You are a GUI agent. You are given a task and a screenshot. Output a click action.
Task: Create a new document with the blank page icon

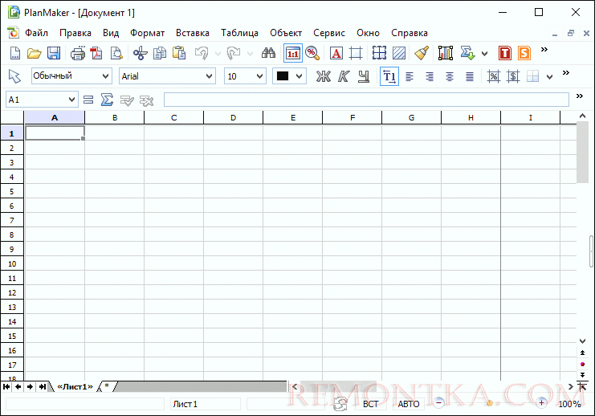[x=14, y=53]
